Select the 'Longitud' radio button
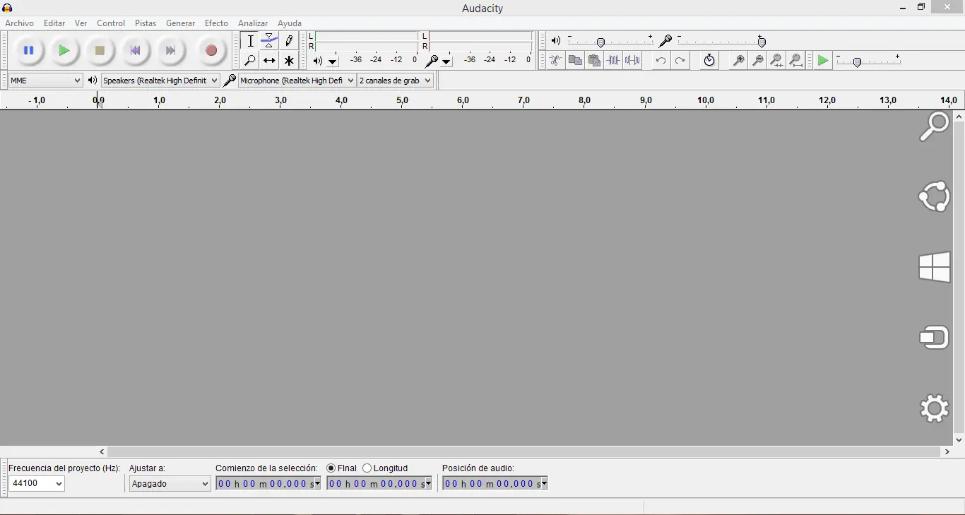This screenshot has width=965, height=515. pyautogui.click(x=367, y=468)
